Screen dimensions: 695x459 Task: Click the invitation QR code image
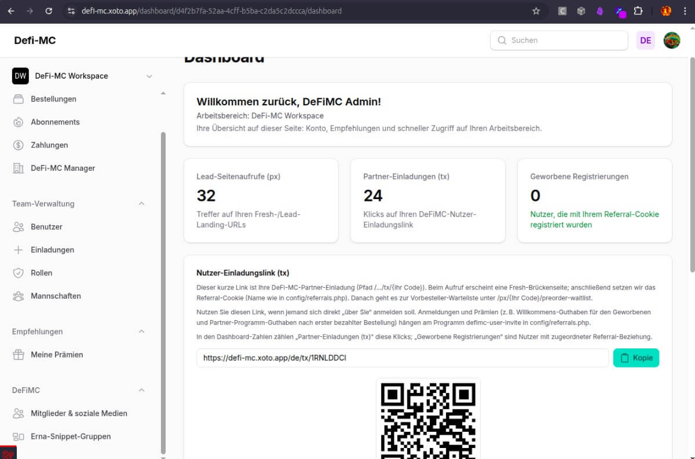click(x=428, y=419)
